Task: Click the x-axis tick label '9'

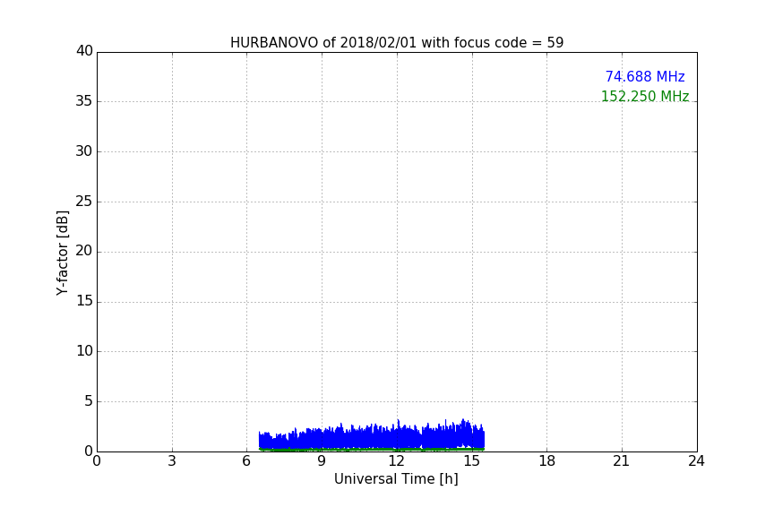Action: [322, 461]
